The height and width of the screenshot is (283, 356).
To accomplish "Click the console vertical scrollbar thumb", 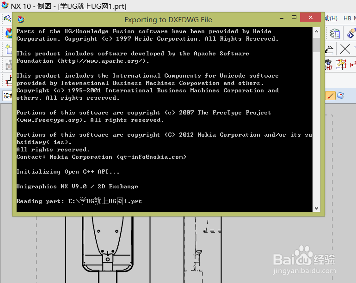I will [317, 45].
